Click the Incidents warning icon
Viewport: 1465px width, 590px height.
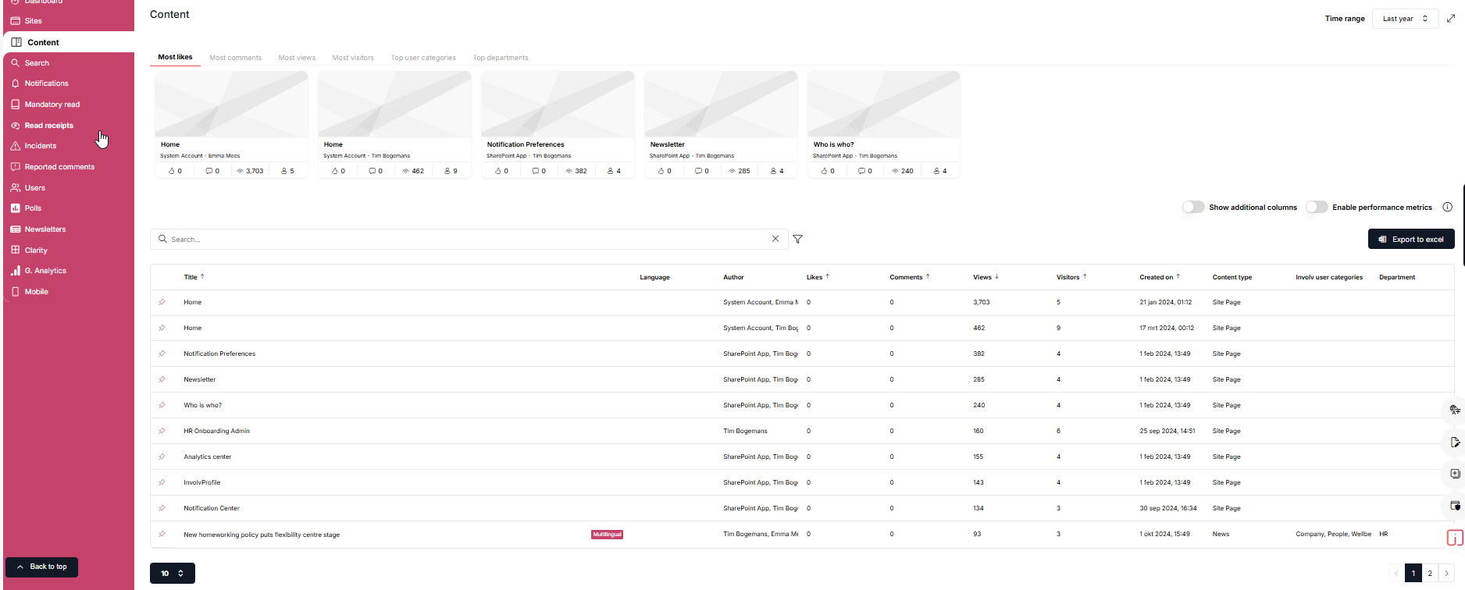point(16,146)
